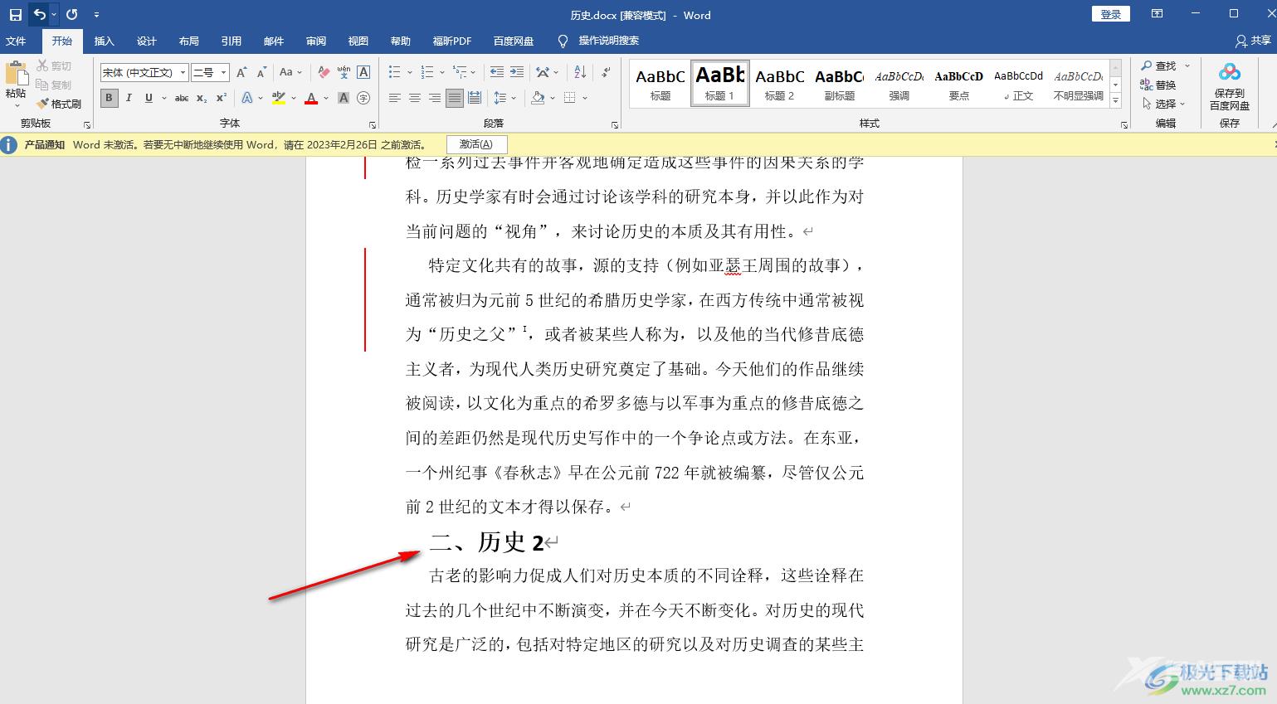Open the font name combo box 宋体

point(144,73)
